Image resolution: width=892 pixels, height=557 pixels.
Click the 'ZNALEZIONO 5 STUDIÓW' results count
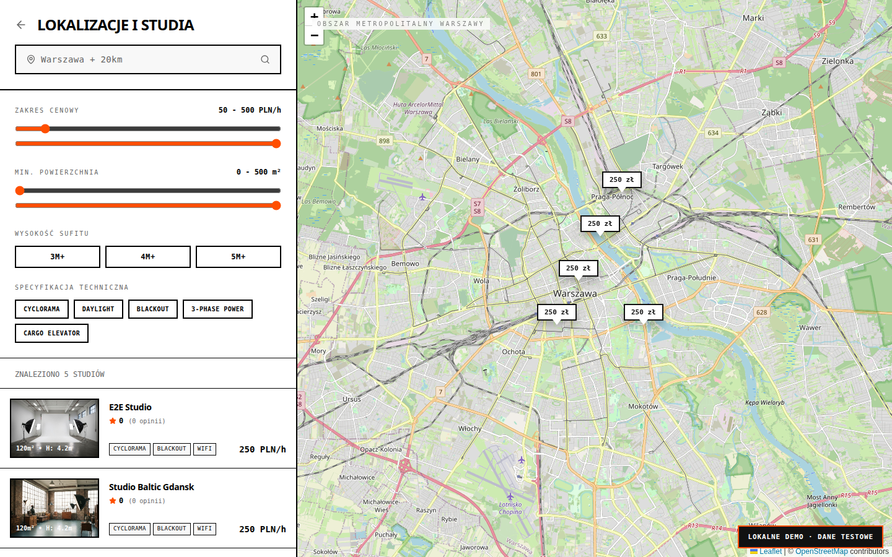click(60, 374)
